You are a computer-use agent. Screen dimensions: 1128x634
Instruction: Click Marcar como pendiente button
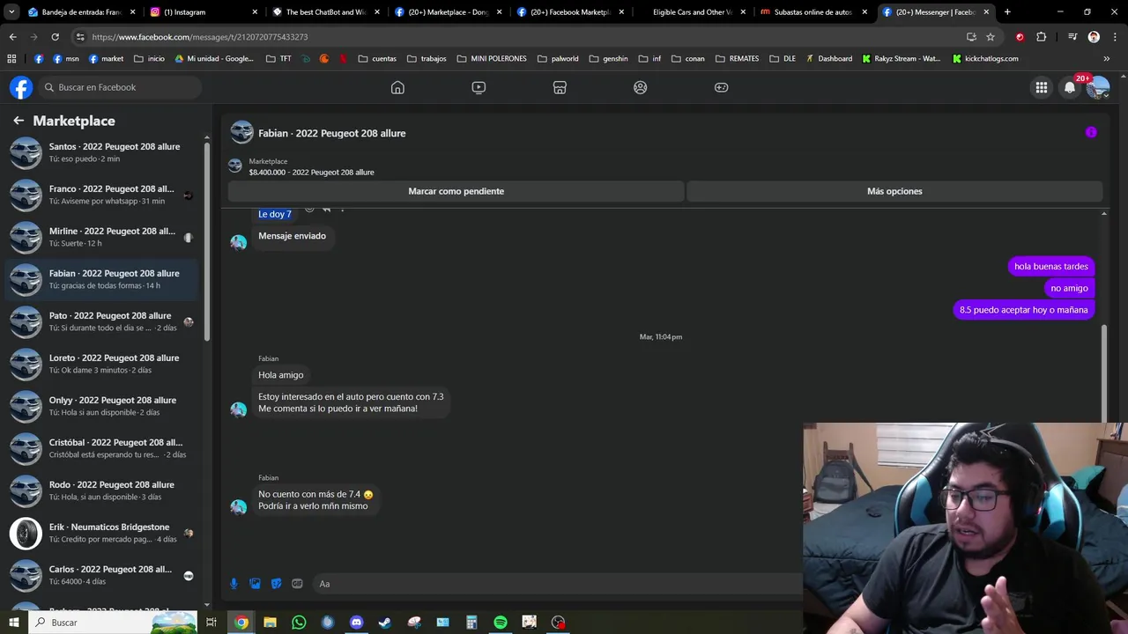click(456, 191)
